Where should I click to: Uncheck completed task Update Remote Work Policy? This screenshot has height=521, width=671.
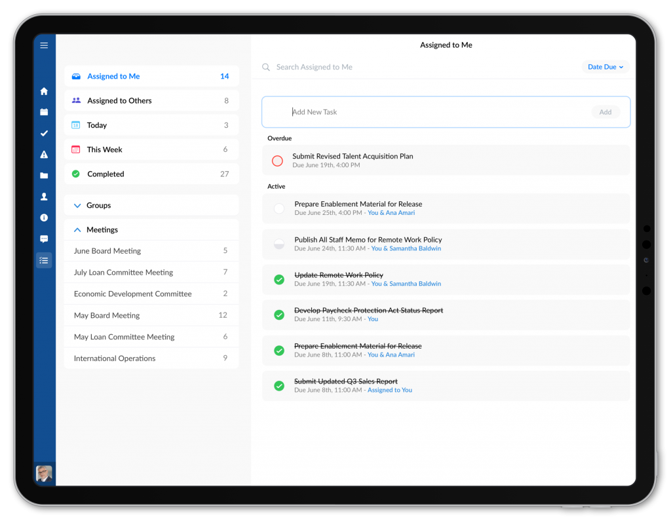[x=279, y=279]
